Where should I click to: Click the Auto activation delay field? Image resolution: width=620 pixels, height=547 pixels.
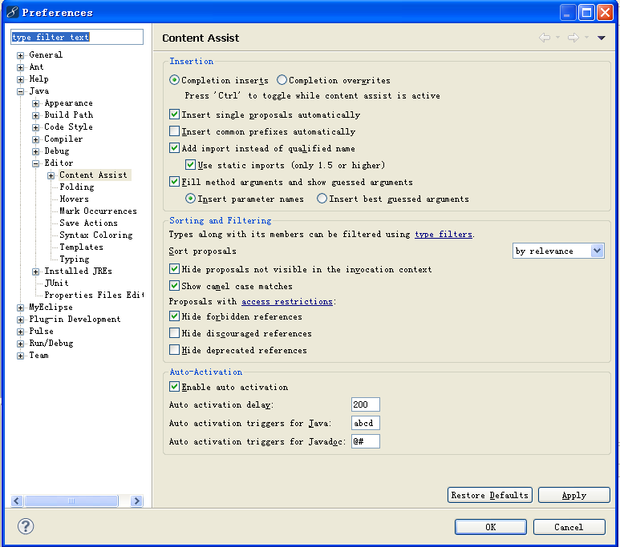tap(365, 404)
